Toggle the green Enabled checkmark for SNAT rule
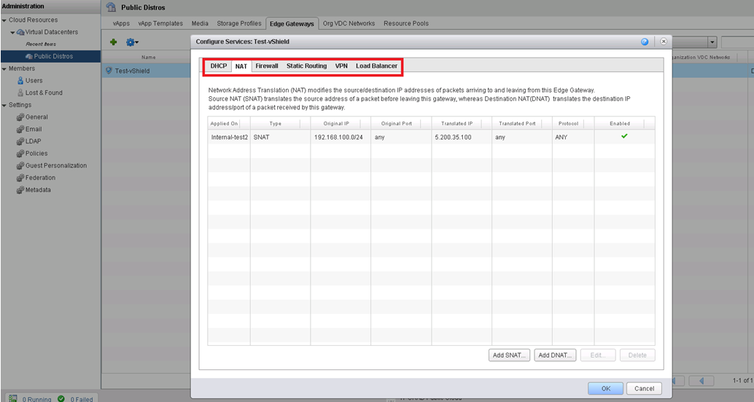The width and height of the screenshot is (754, 402). tap(624, 136)
